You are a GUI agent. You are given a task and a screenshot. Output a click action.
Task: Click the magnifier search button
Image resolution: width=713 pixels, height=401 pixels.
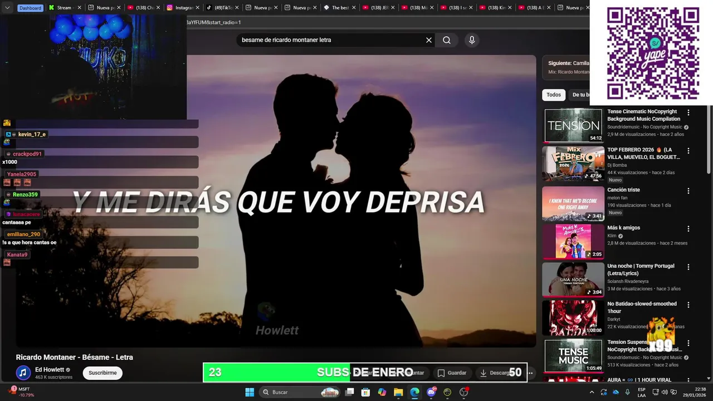(x=447, y=40)
